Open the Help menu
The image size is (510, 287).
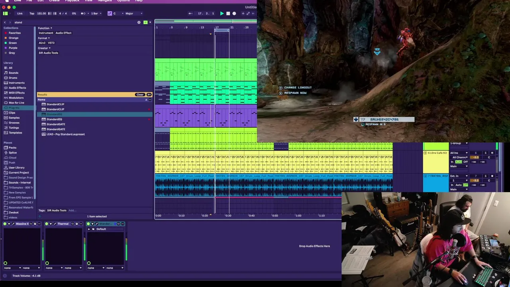139,1
